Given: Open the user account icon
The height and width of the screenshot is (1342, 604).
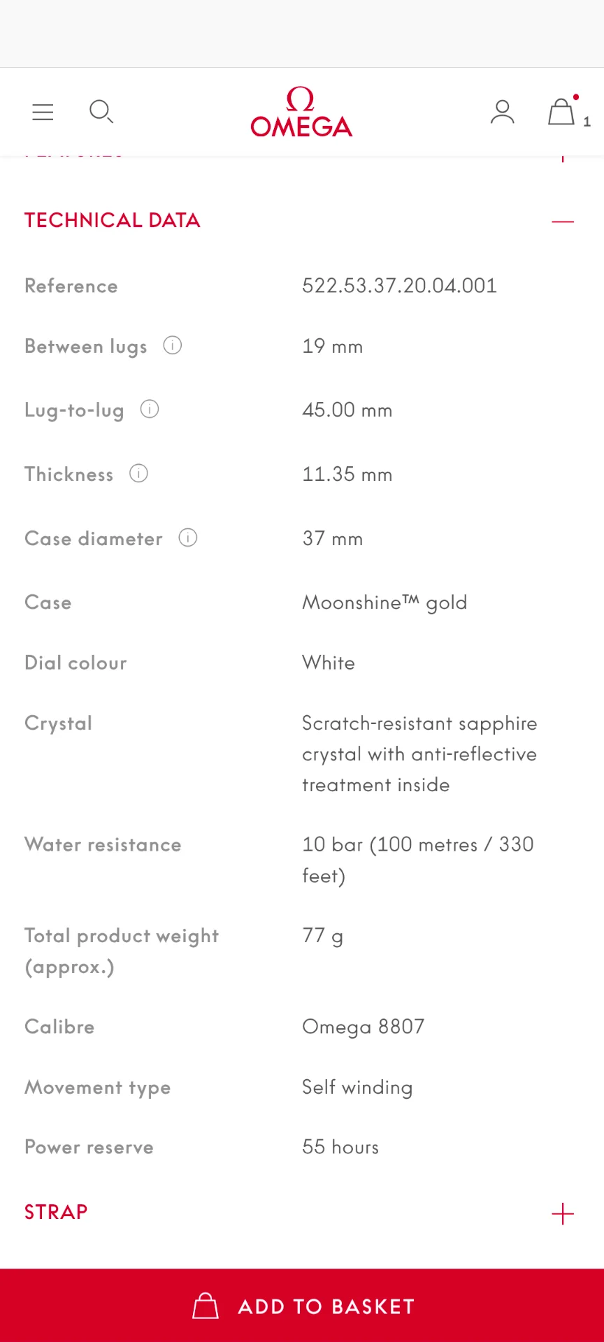Looking at the screenshot, I should [502, 112].
